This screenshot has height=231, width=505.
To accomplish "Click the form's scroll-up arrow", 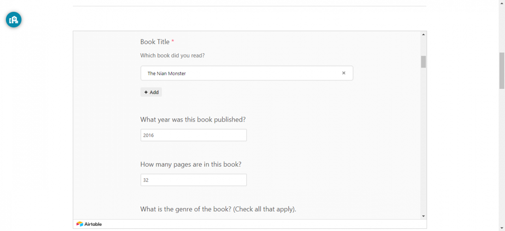I will 423,34.
